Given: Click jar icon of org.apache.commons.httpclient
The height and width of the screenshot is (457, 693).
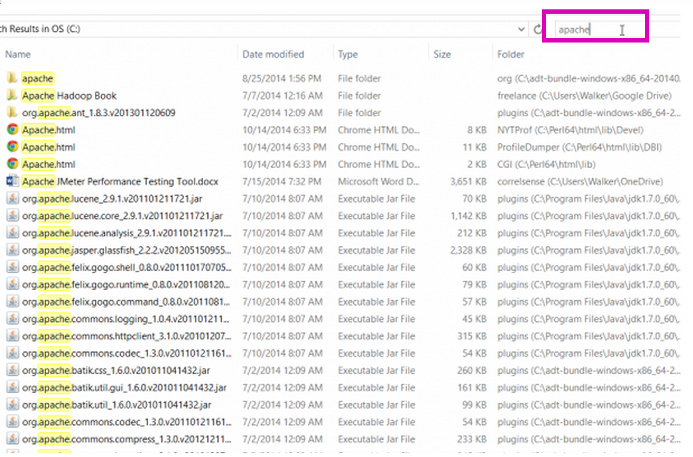Looking at the screenshot, I should click(x=12, y=336).
